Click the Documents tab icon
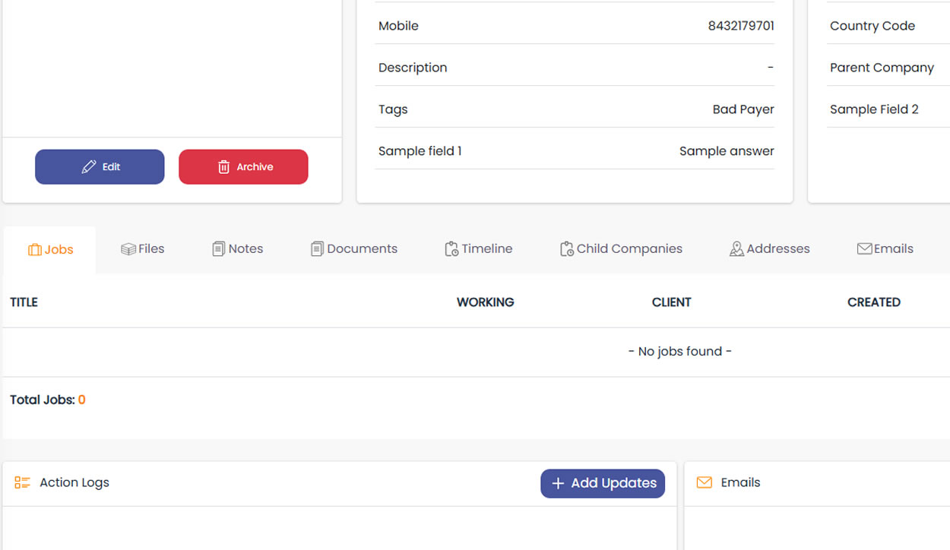The image size is (950, 550). pyautogui.click(x=317, y=249)
